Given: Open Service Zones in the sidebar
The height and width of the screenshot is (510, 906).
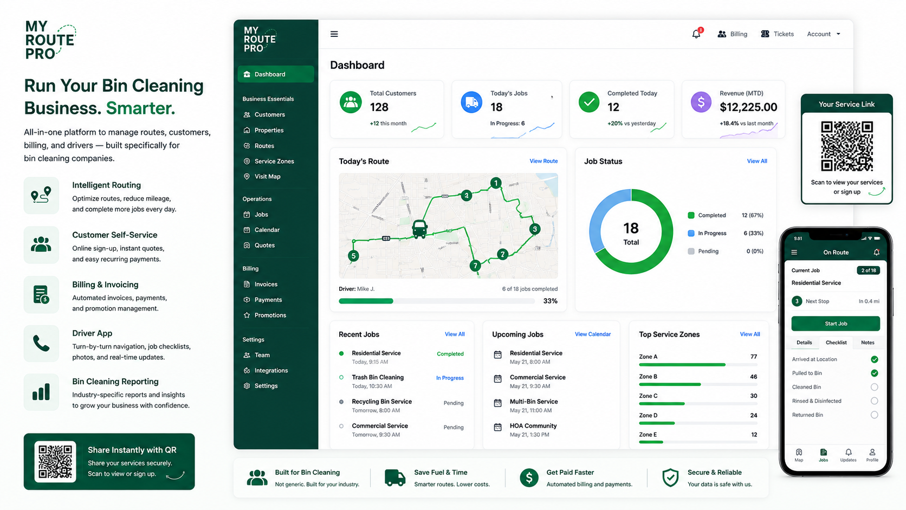Looking at the screenshot, I should point(274,162).
